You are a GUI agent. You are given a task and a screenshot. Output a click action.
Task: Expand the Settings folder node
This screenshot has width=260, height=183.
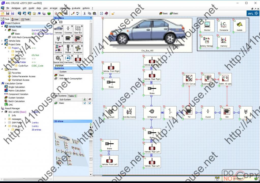point(9,51)
